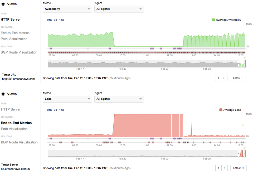Screen dimensions: 253x174
Task: Click previous arrow in Availability panel footer
Action: click(x=218, y=78)
